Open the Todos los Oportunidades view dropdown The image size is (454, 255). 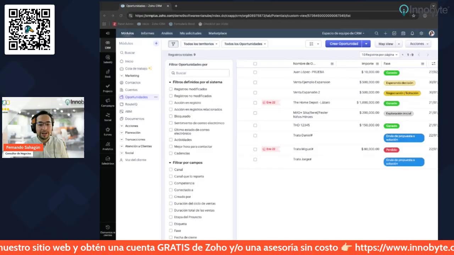[x=245, y=44]
